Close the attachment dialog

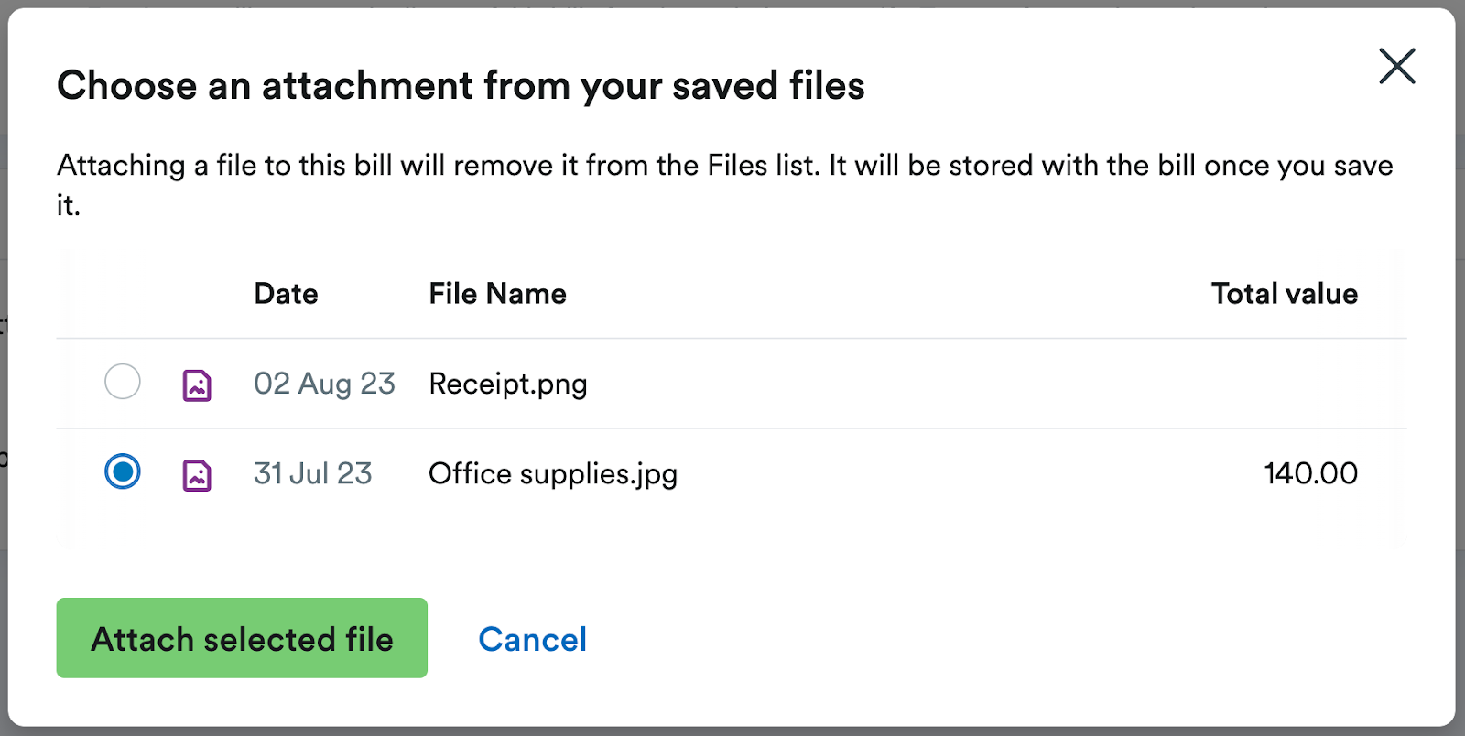tap(1397, 66)
